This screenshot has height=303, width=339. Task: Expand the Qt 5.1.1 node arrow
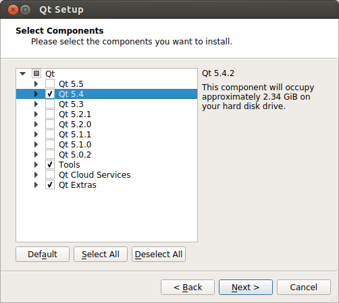36,134
